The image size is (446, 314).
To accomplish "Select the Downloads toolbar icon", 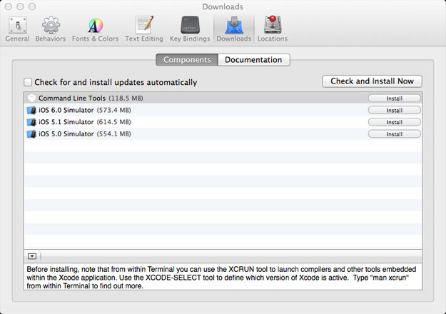I will tap(234, 29).
